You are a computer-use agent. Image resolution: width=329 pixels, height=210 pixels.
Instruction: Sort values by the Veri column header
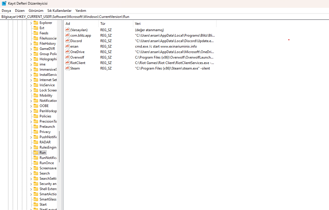(175, 24)
